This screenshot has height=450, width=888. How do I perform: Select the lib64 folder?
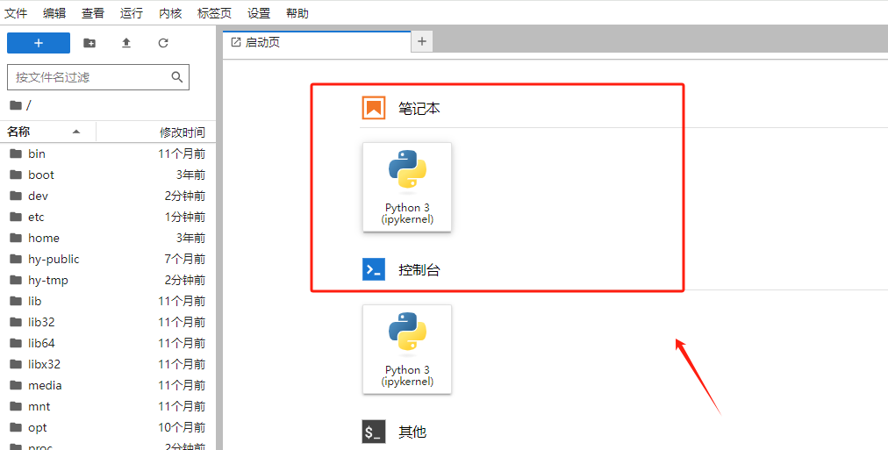tap(108, 343)
